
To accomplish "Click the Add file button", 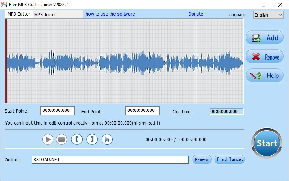I will pos(264,38).
